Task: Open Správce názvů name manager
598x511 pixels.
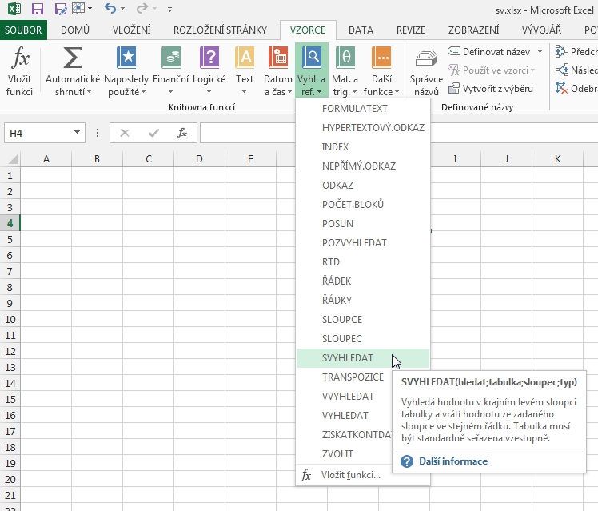Action: (426, 72)
